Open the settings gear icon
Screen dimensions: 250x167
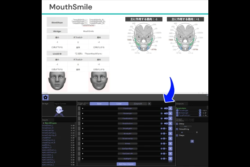(x=45, y=97)
